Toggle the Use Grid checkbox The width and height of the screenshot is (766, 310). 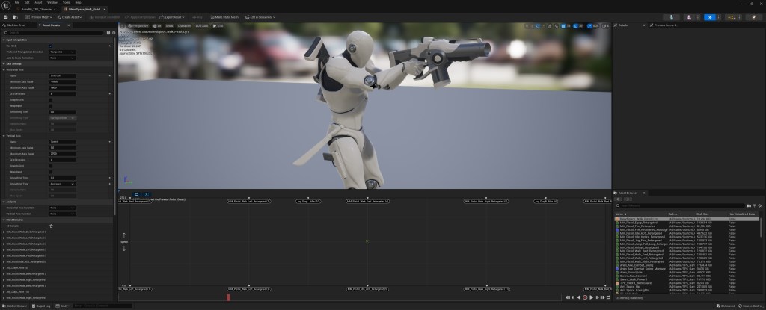coord(51,46)
